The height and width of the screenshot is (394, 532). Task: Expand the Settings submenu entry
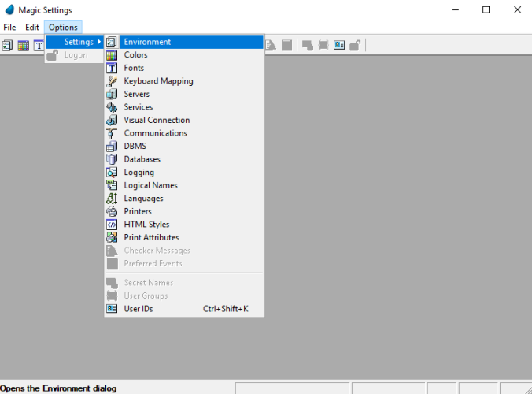(x=75, y=42)
